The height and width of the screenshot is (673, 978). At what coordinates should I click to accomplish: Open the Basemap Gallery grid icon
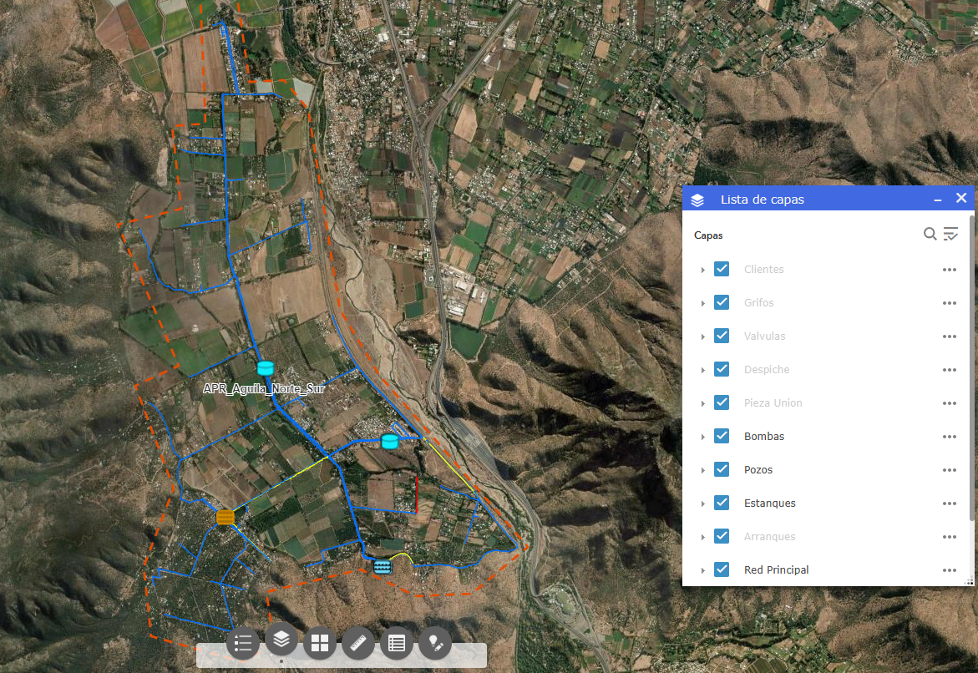pos(320,643)
